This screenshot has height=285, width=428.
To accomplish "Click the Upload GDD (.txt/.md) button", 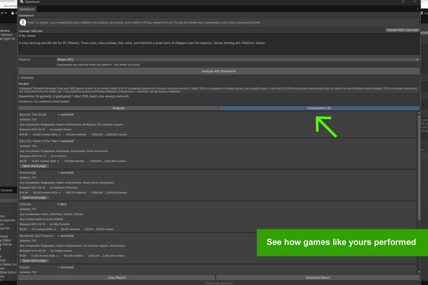I will tap(403, 30).
